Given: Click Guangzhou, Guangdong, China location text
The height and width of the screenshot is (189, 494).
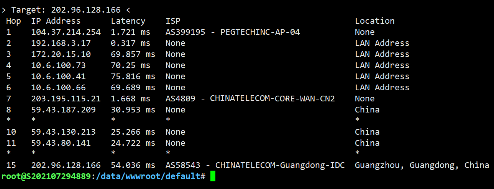Looking at the screenshot, I should (422, 165).
